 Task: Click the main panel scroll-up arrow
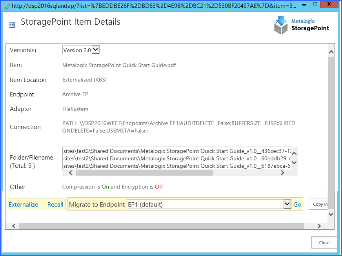331,52
